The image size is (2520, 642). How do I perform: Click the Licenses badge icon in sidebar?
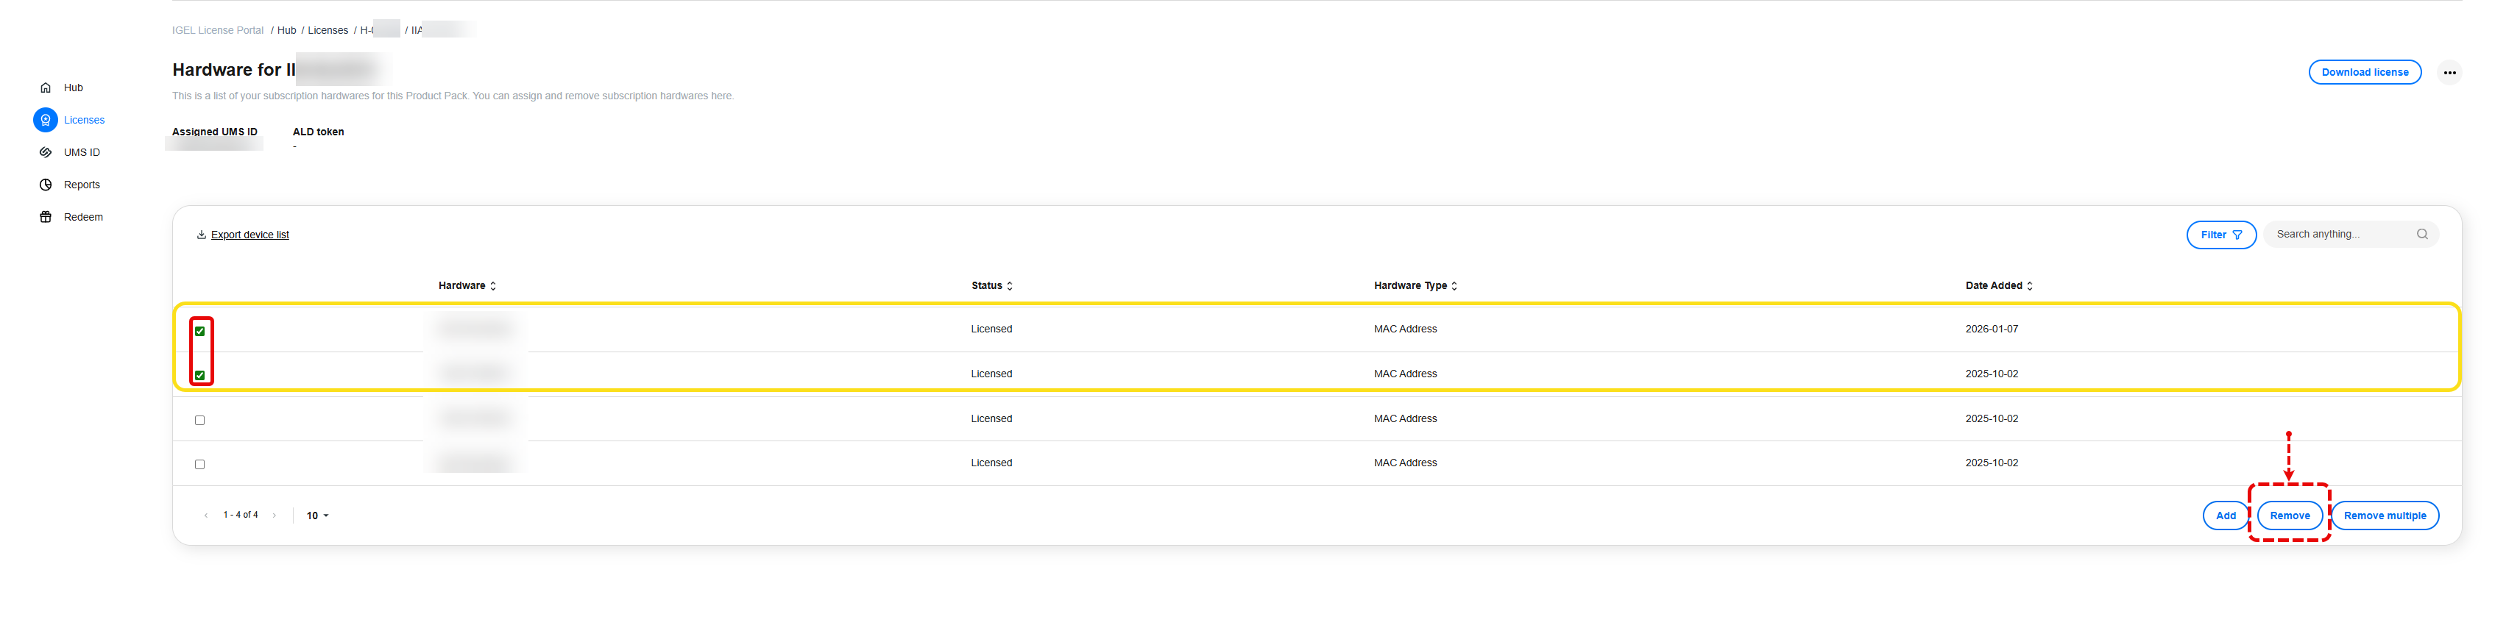pos(45,120)
